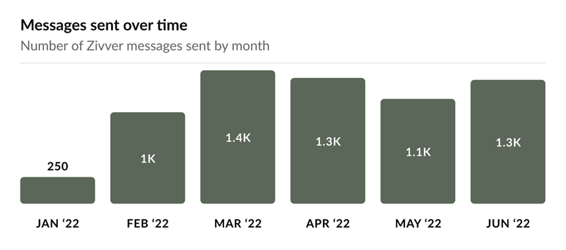Click the 1.1K value label
The width and height of the screenshot is (566, 250).
click(418, 152)
